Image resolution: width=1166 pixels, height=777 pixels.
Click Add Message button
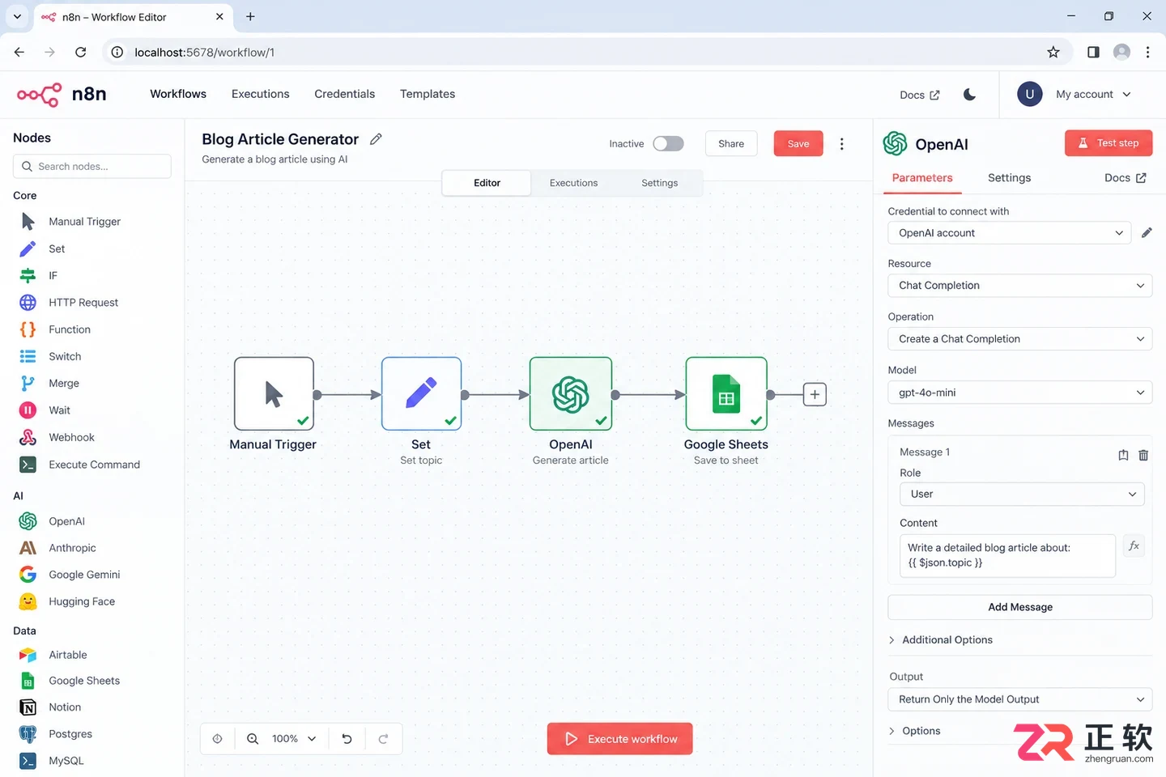[1019, 607]
